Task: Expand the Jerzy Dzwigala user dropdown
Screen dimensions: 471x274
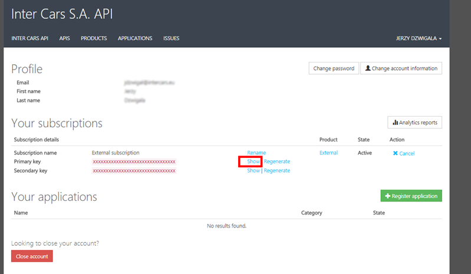Action: pyautogui.click(x=419, y=39)
